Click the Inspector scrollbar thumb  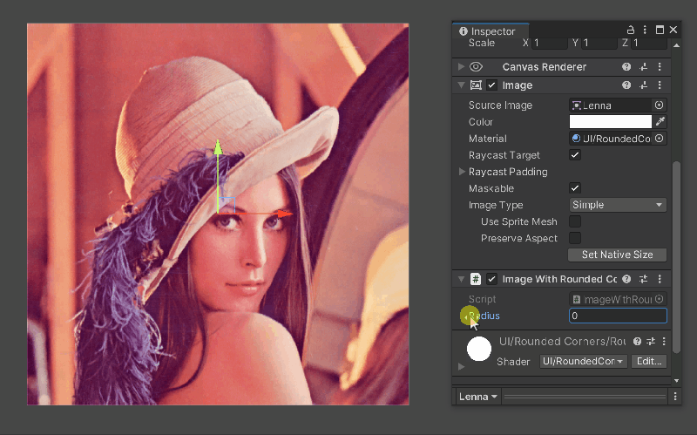coord(676,257)
